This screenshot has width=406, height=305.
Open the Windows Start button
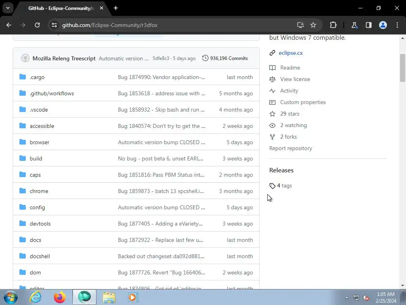pyautogui.click(x=11, y=297)
